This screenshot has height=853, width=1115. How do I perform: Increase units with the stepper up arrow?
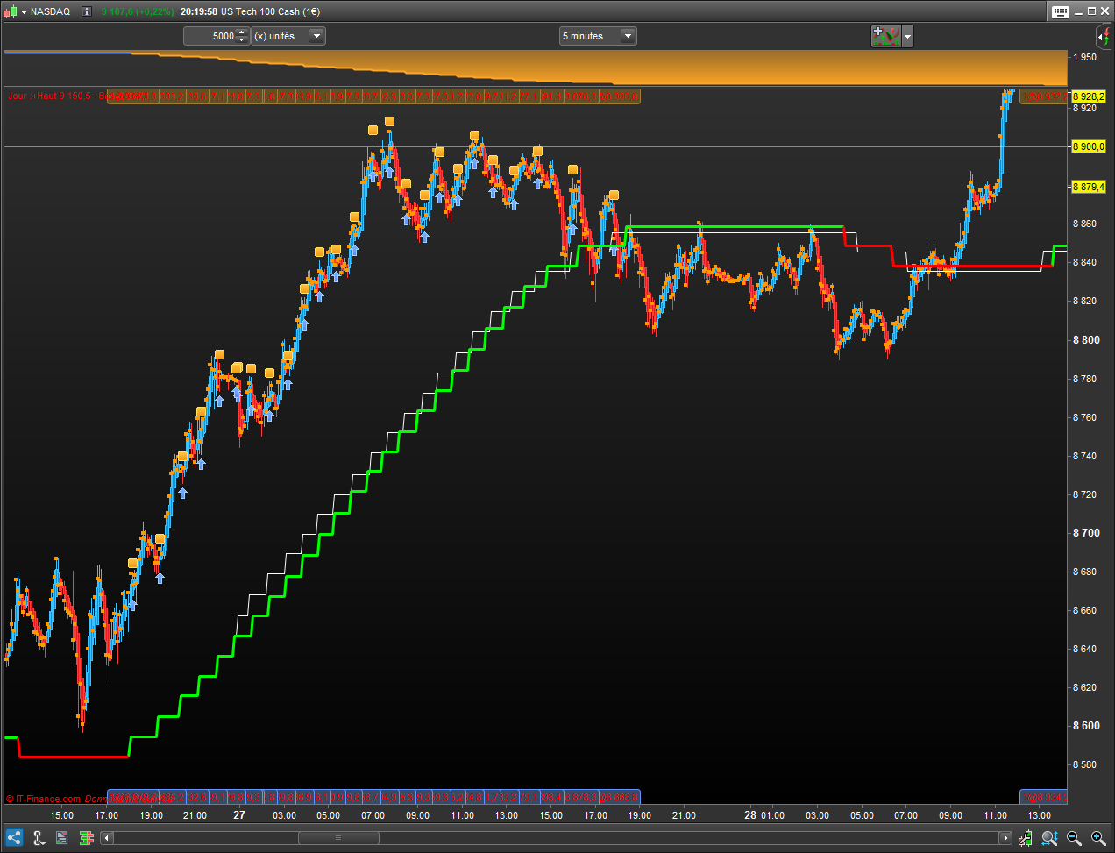pyautogui.click(x=243, y=32)
